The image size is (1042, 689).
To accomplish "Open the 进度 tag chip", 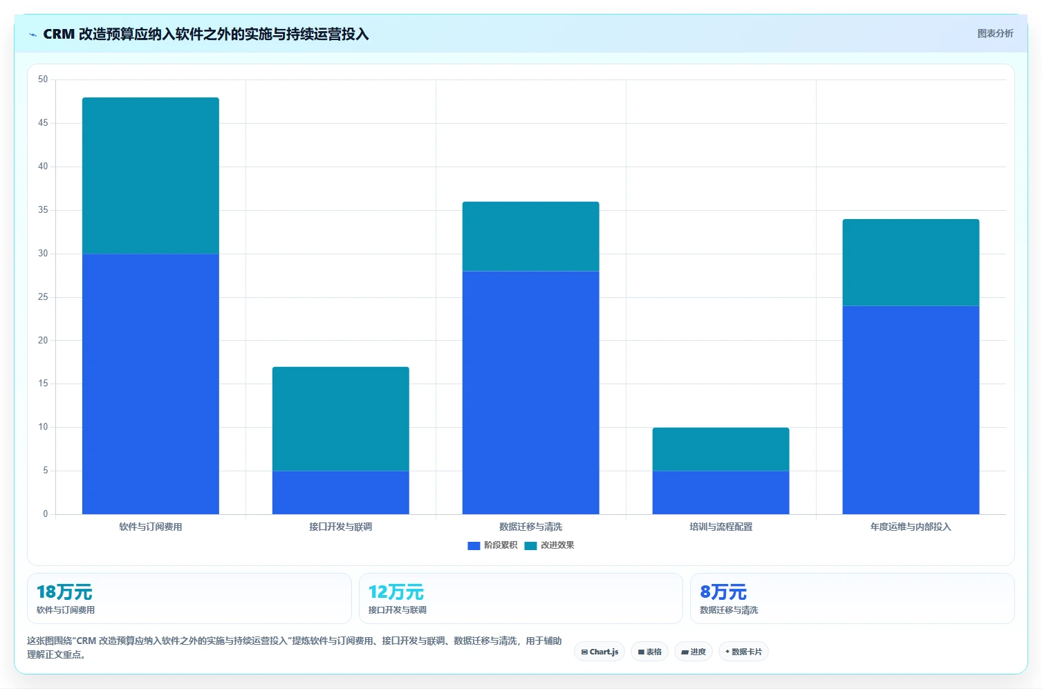I will click(694, 652).
